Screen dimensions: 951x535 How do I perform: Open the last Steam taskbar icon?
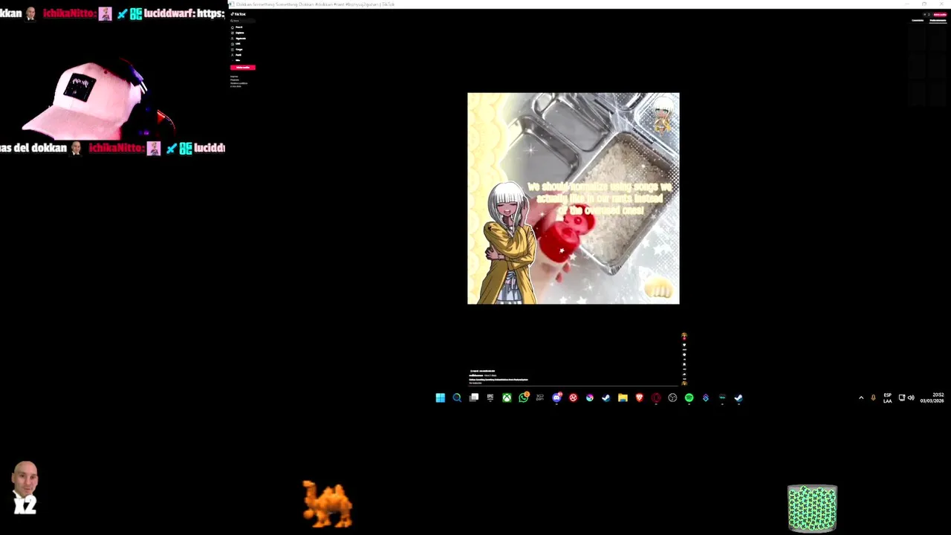click(739, 398)
